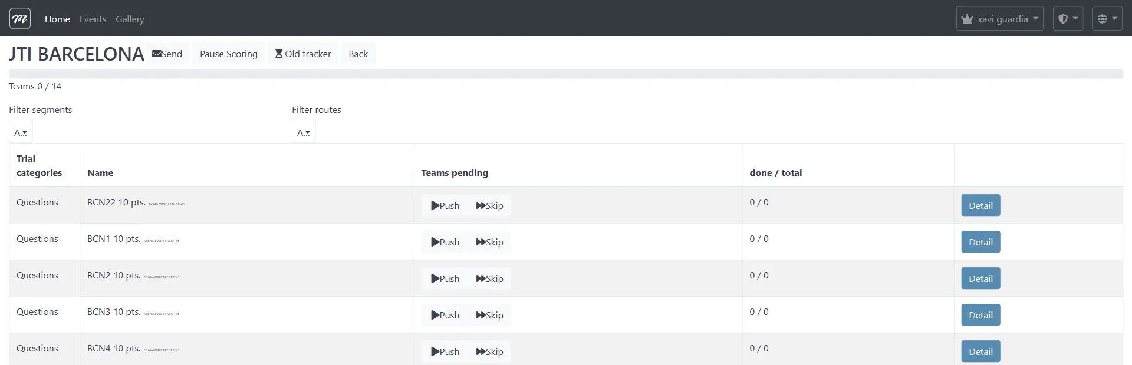
Task: Open the Gallery page
Action: (130, 19)
